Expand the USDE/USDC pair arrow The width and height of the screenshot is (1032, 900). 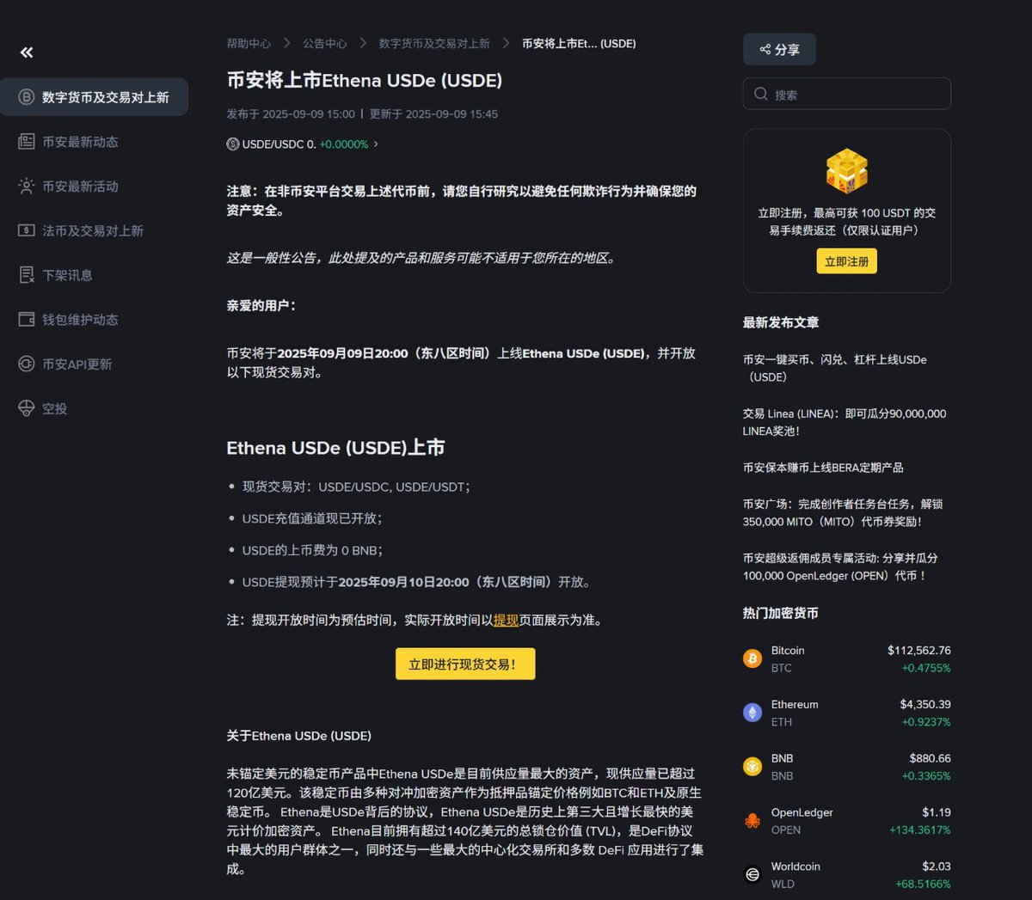coord(376,144)
